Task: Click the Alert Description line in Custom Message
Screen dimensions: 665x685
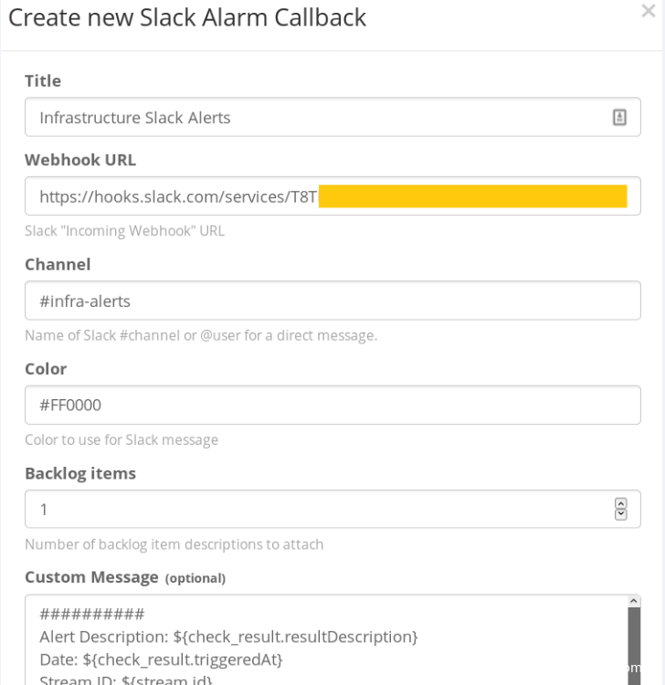Action: [x=228, y=635]
